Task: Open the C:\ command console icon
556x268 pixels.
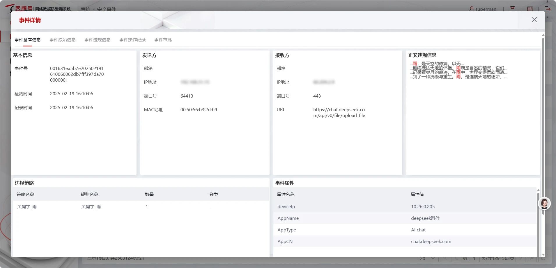Action: [530, 9]
